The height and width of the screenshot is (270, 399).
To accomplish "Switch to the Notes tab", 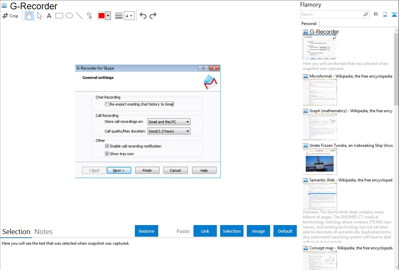I will pyautogui.click(x=44, y=232).
